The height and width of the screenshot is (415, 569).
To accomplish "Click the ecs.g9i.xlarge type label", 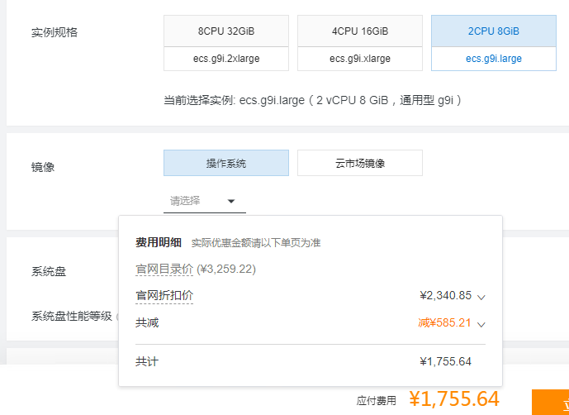I will 360,59.
